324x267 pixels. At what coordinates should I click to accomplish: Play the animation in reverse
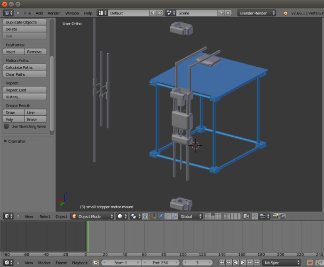pyautogui.click(x=235, y=263)
